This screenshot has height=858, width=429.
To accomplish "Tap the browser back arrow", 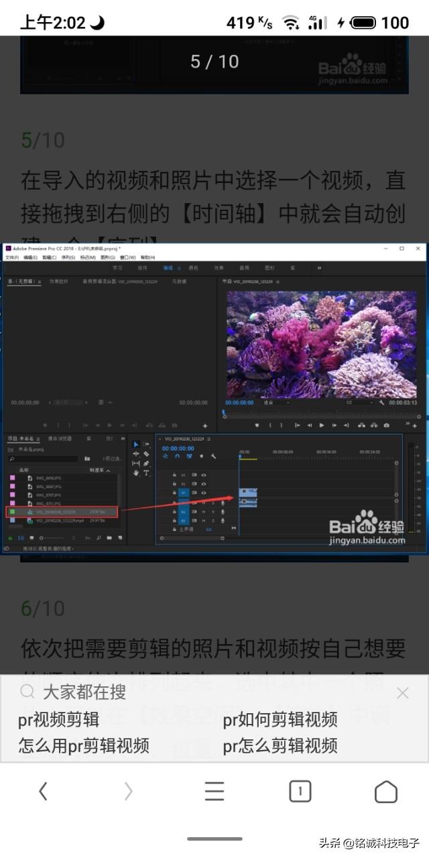I will click(x=43, y=792).
